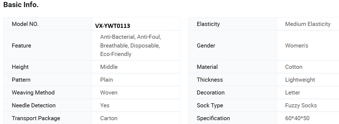The height and width of the screenshot is (124, 339).
Task: Select the model number VX-YWT0113
Action: click(112, 26)
